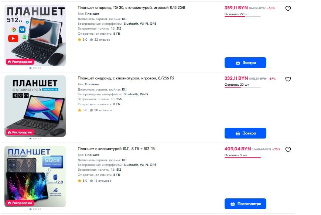321x215 pixels.
Task: Click the star rating of TG 30 tablet
Action: (79, 40)
